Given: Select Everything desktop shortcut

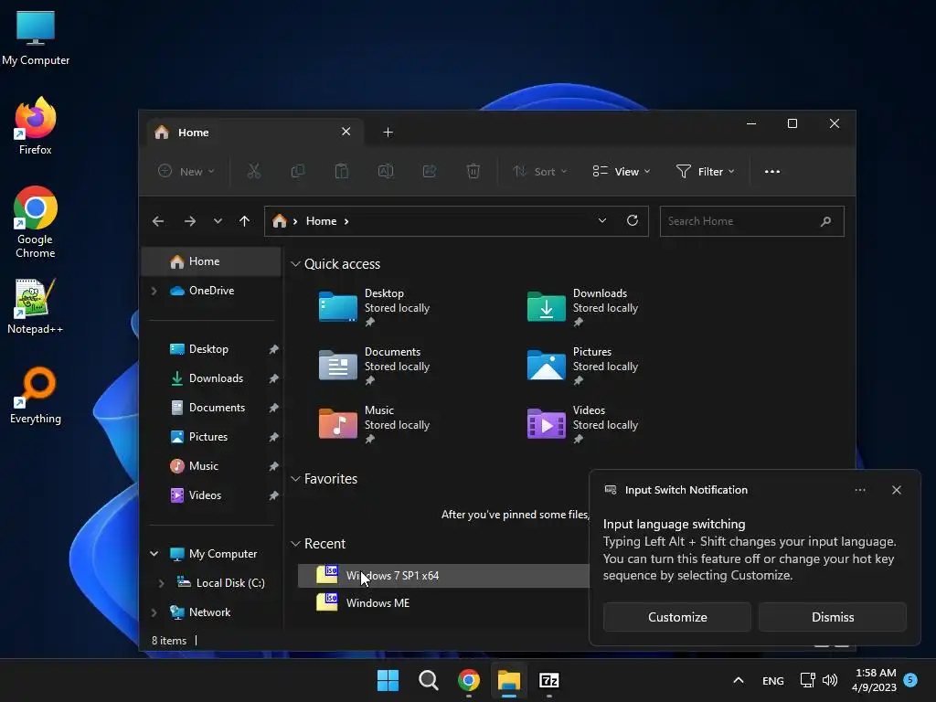Looking at the screenshot, I should (36, 396).
